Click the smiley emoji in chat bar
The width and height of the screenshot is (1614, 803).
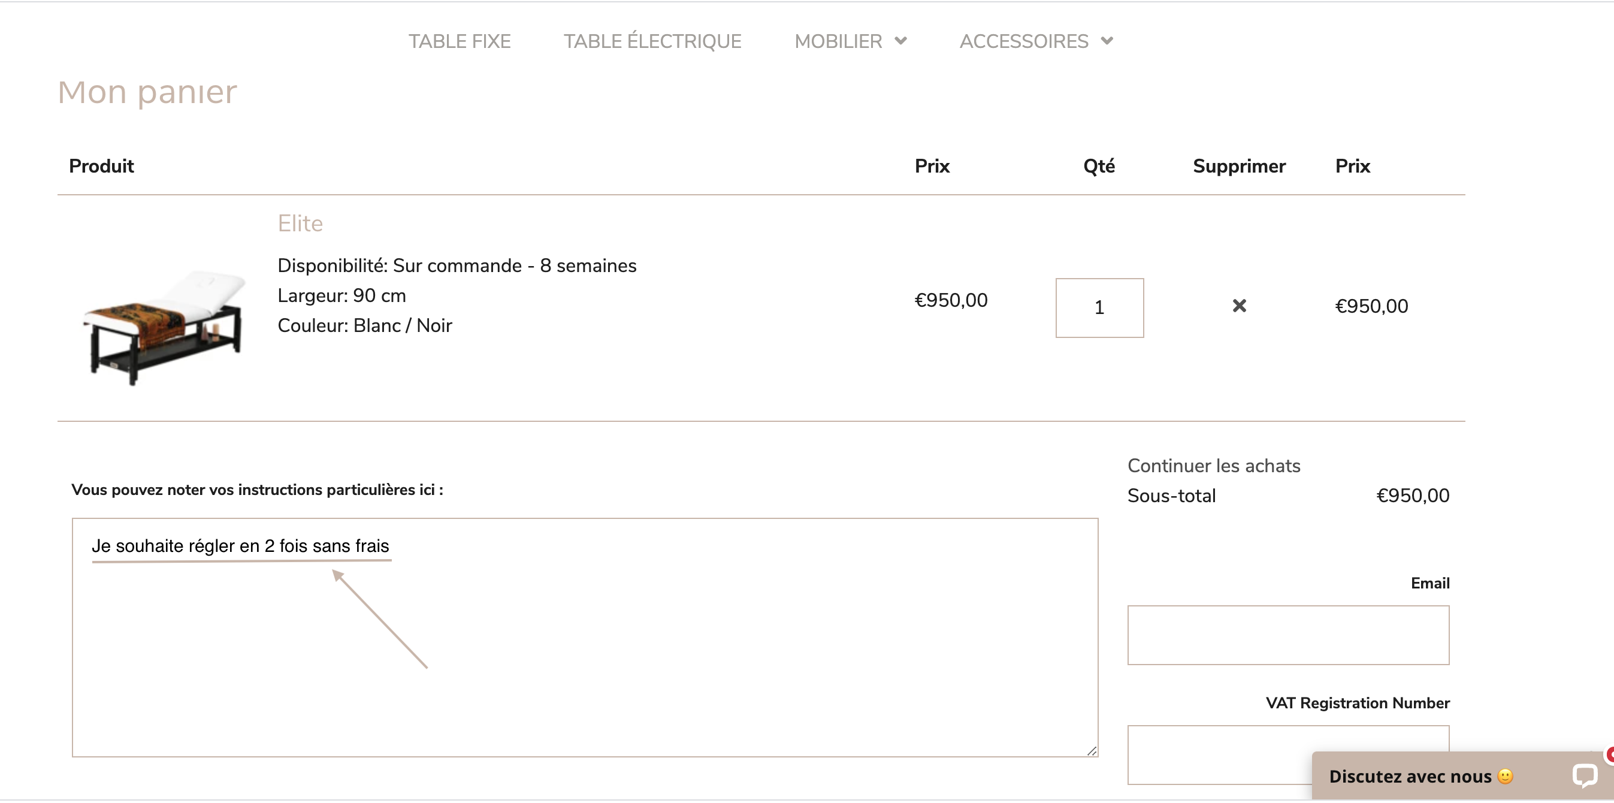[x=1505, y=776]
